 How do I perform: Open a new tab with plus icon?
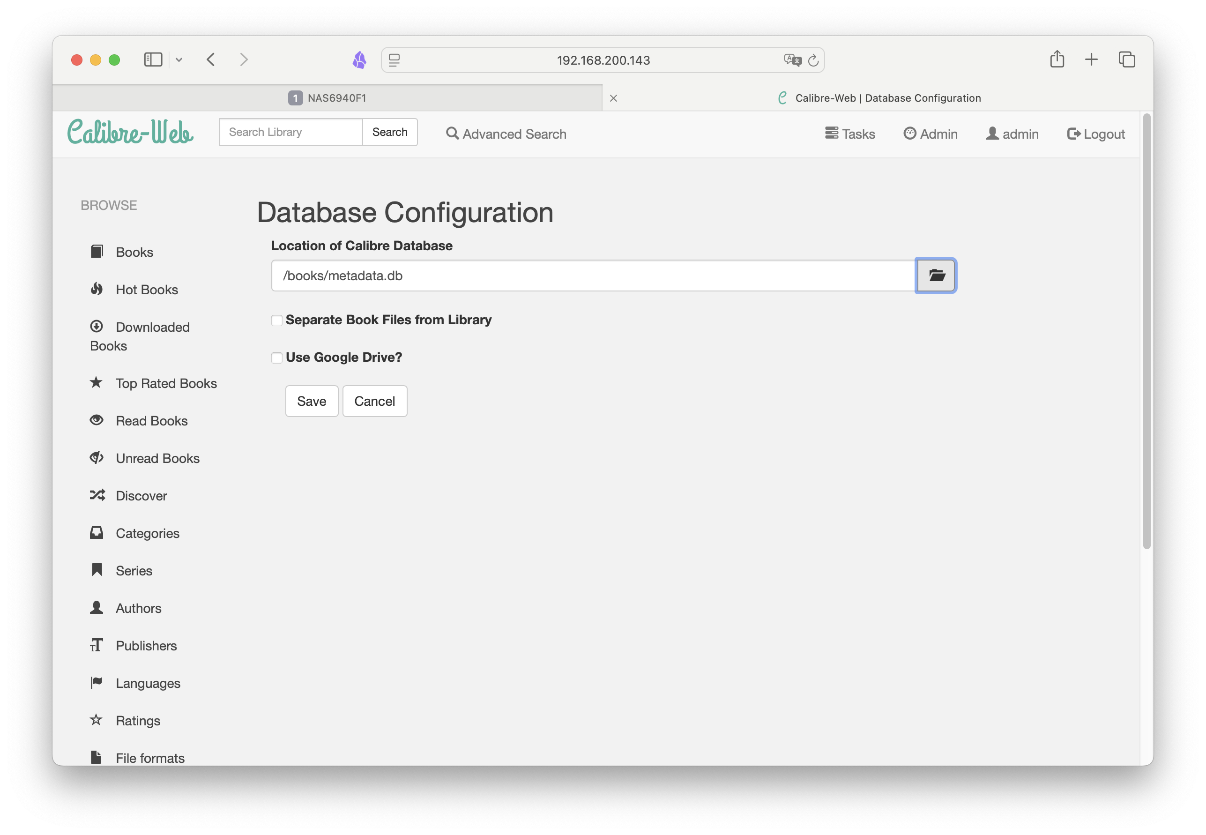(x=1091, y=59)
